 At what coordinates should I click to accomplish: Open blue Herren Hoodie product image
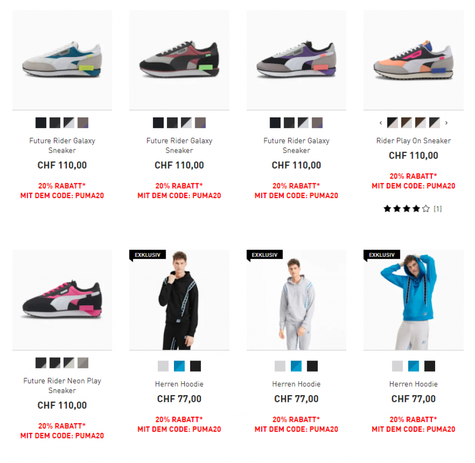tap(413, 300)
